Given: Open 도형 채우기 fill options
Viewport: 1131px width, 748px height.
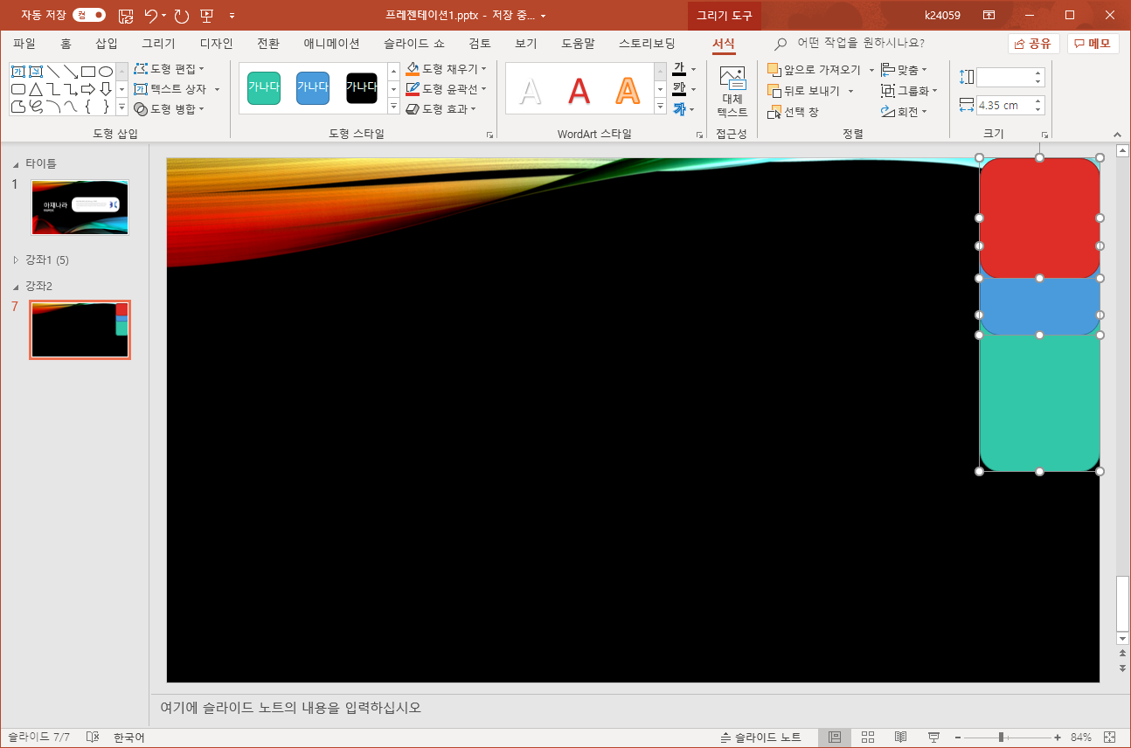Looking at the screenshot, I should coord(447,68).
